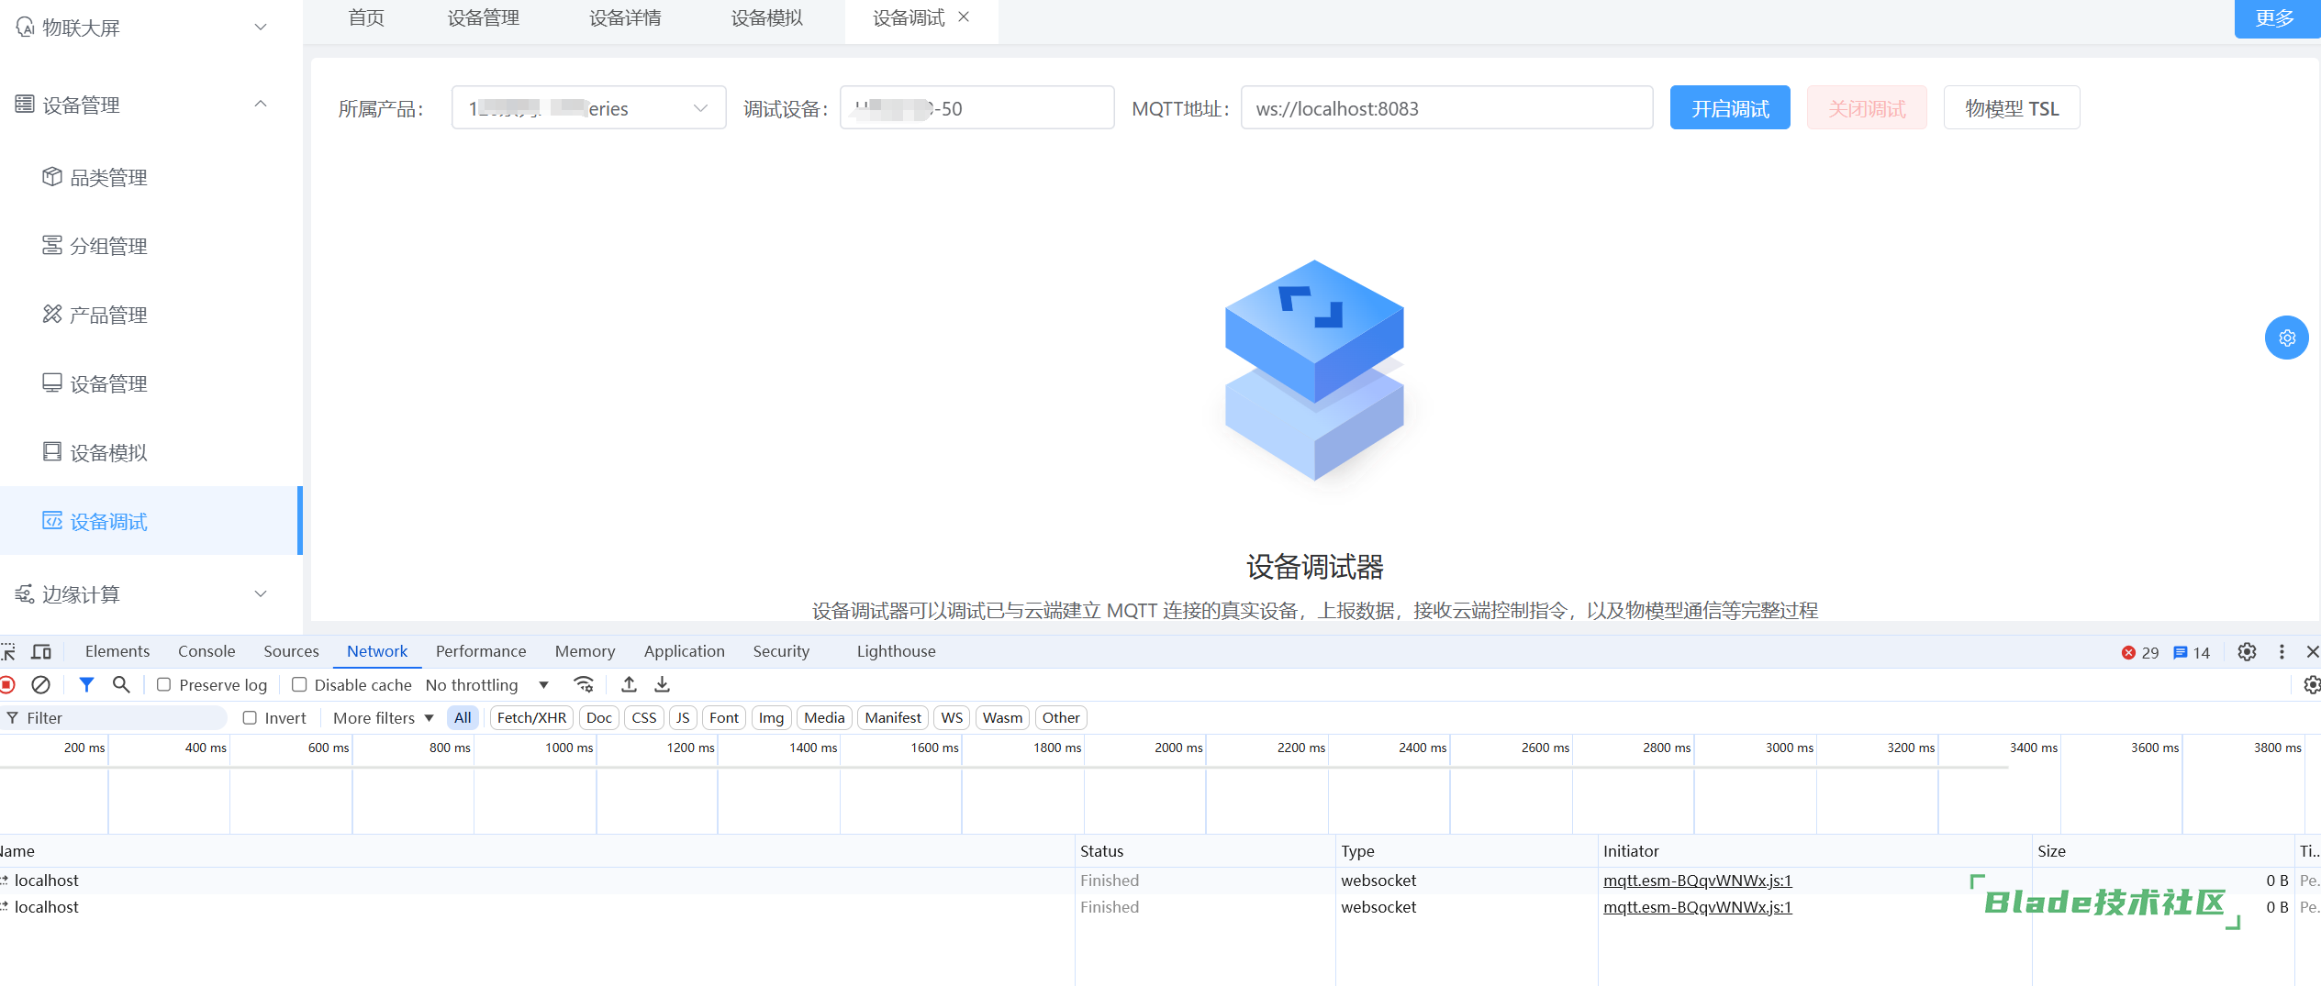Open Network panel settings gear

pos(2312,684)
